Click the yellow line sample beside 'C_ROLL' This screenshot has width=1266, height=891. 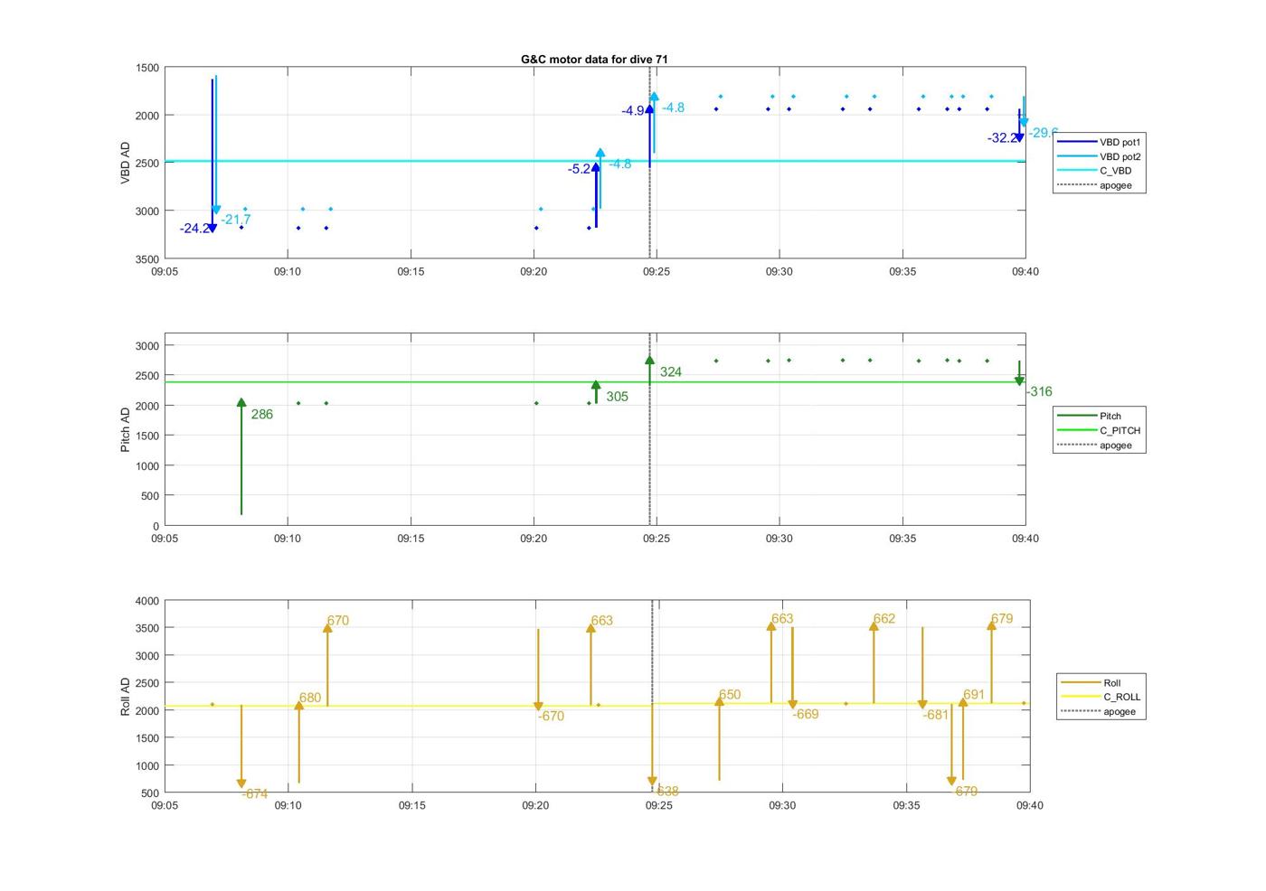click(x=1080, y=697)
